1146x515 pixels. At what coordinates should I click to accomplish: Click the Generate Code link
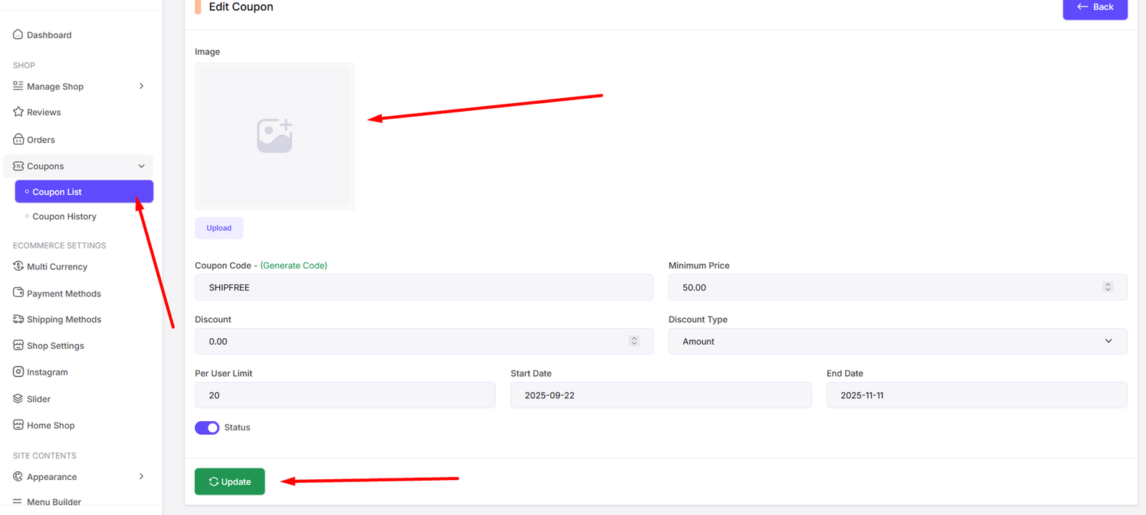tap(294, 266)
